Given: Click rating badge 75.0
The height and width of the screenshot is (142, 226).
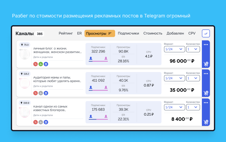Looking at the screenshot, I should [25, 45].
